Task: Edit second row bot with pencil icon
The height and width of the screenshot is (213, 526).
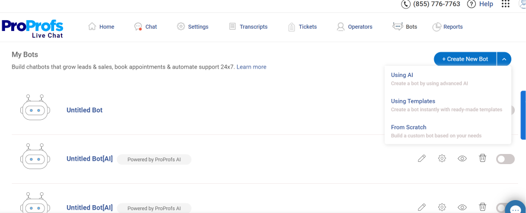Action: point(422,158)
